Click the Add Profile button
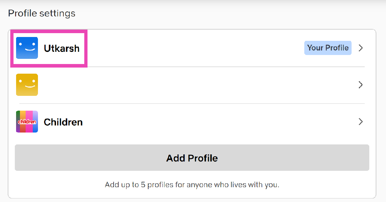The width and height of the screenshot is (386, 202). pos(192,158)
